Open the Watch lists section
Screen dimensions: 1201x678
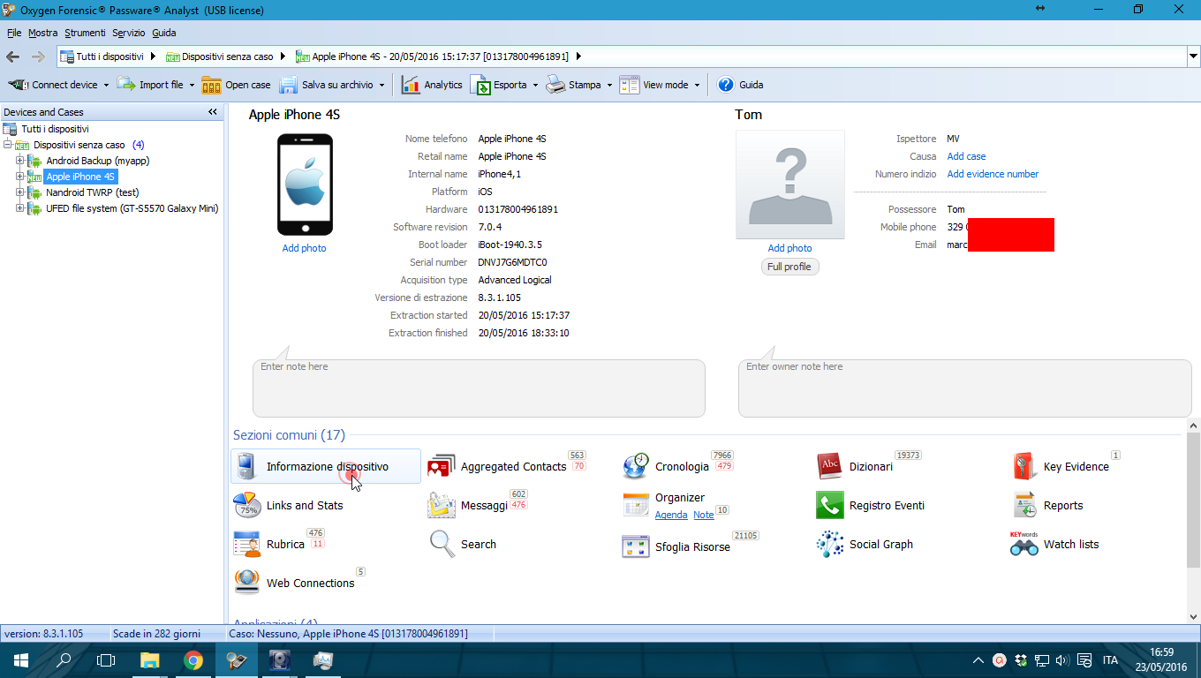[1071, 544]
